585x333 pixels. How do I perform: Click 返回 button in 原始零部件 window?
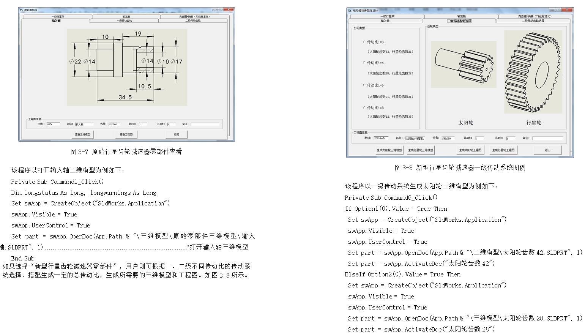(177, 134)
